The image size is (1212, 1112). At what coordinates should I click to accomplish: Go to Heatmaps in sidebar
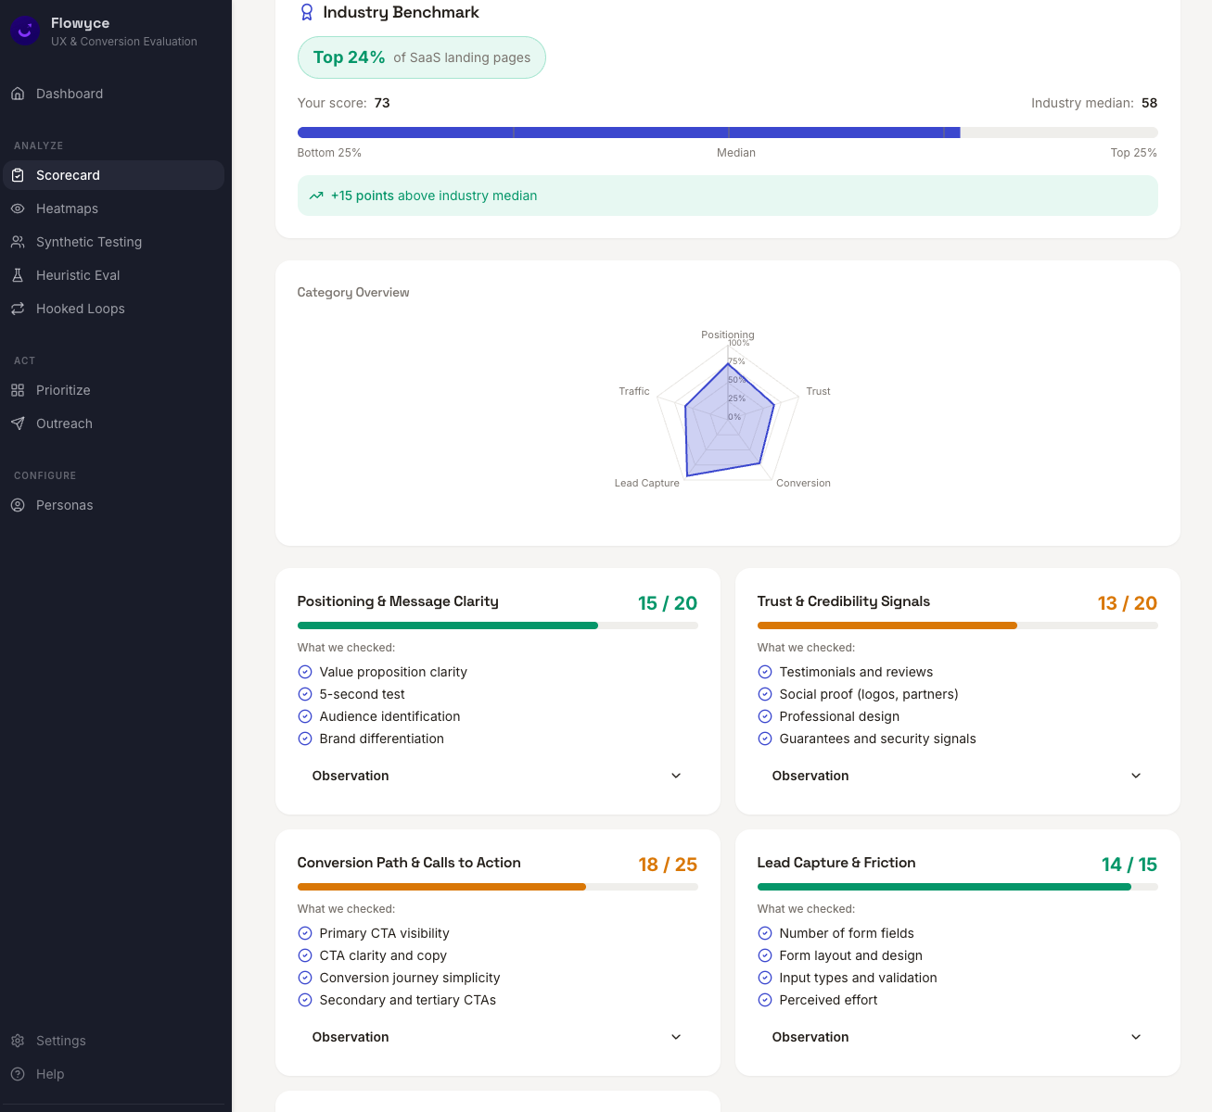[114, 208]
